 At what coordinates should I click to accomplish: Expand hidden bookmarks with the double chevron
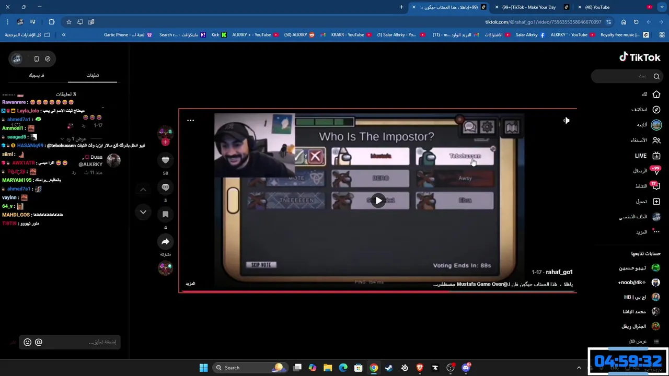(x=64, y=35)
